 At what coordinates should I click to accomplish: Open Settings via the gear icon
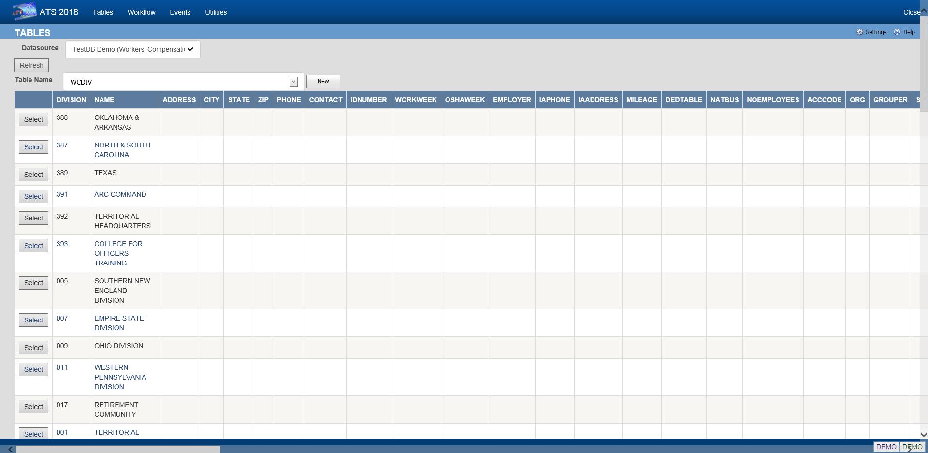[860, 32]
